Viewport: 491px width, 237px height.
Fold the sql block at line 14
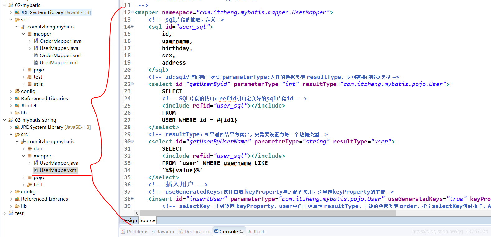coord(132,27)
